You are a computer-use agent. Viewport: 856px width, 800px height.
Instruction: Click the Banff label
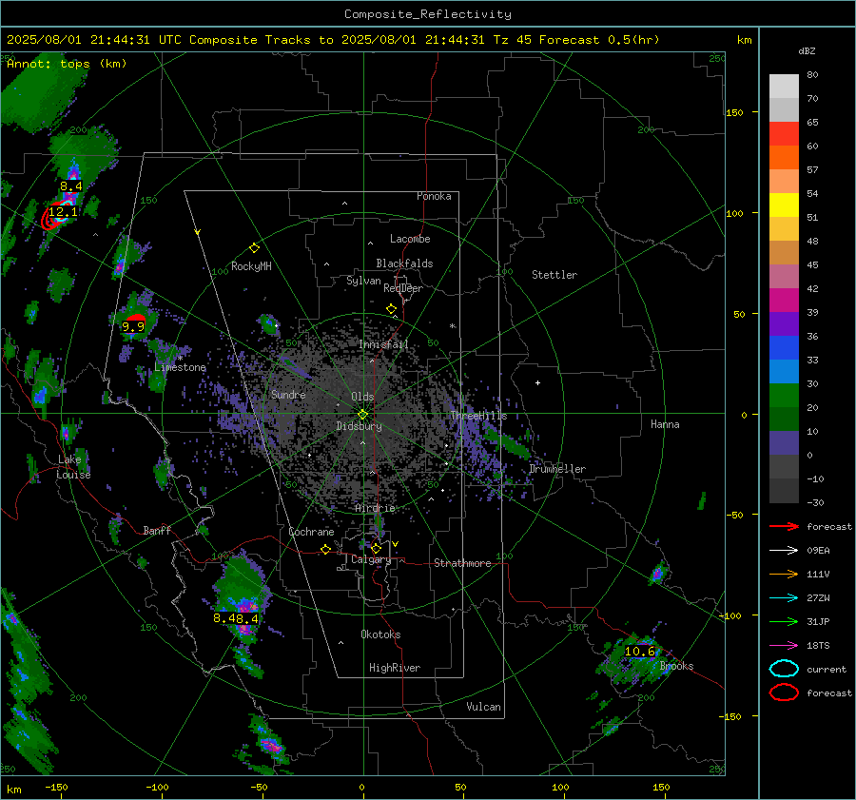157,531
